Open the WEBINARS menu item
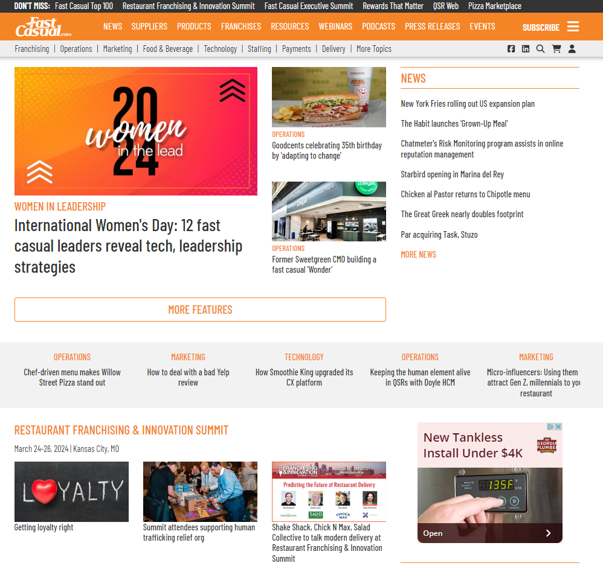Viewport: 603px width, 566px height. [335, 27]
